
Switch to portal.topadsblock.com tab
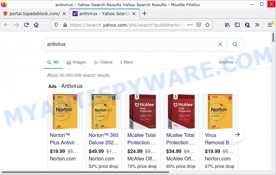click(34, 14)
